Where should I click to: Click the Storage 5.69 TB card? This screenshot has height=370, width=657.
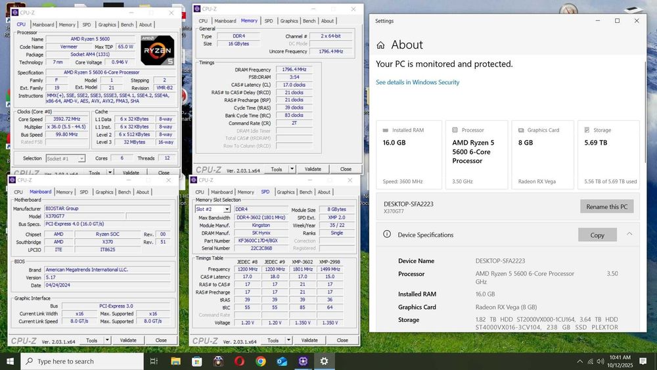pos(608,155)
